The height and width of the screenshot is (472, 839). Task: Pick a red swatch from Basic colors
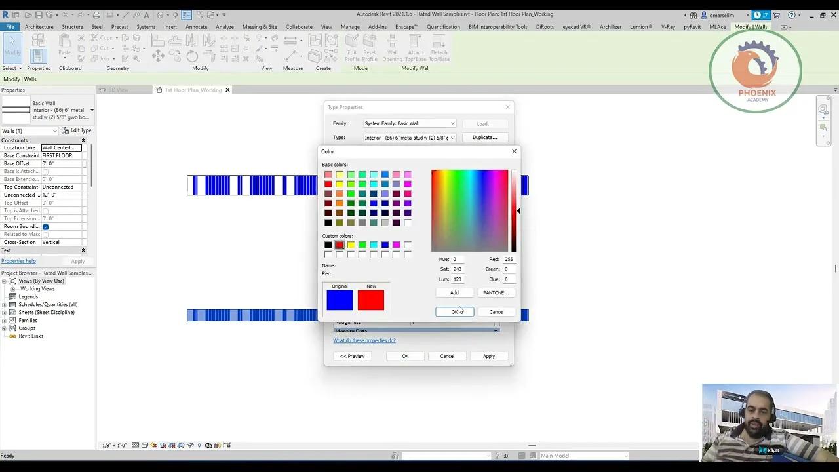tap(328, 184)
